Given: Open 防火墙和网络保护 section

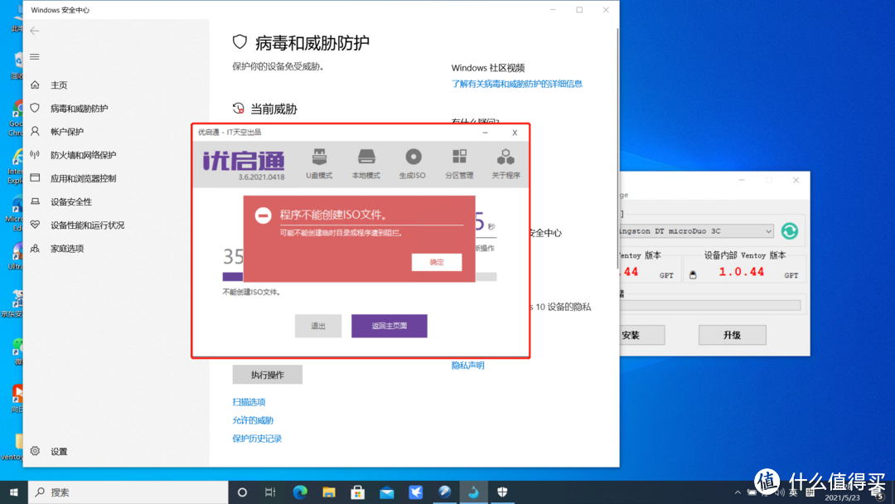Looking at the screenshot, I should coord(81,154).
